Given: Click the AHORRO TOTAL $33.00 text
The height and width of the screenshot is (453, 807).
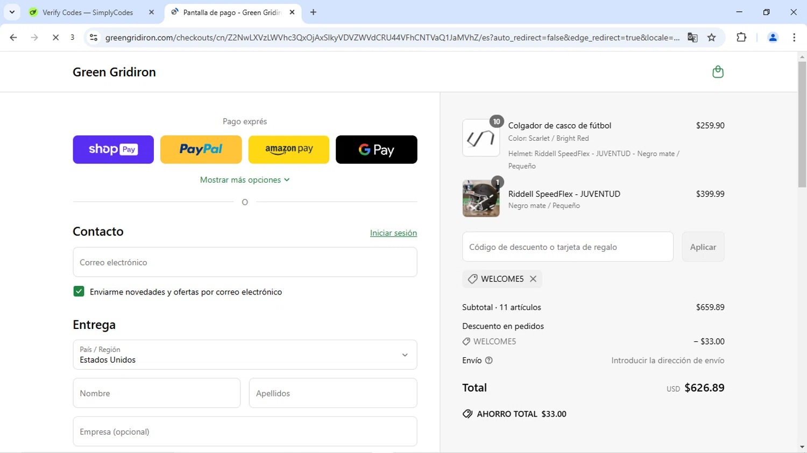Looking at the screenshot, I should click(521, 414).
